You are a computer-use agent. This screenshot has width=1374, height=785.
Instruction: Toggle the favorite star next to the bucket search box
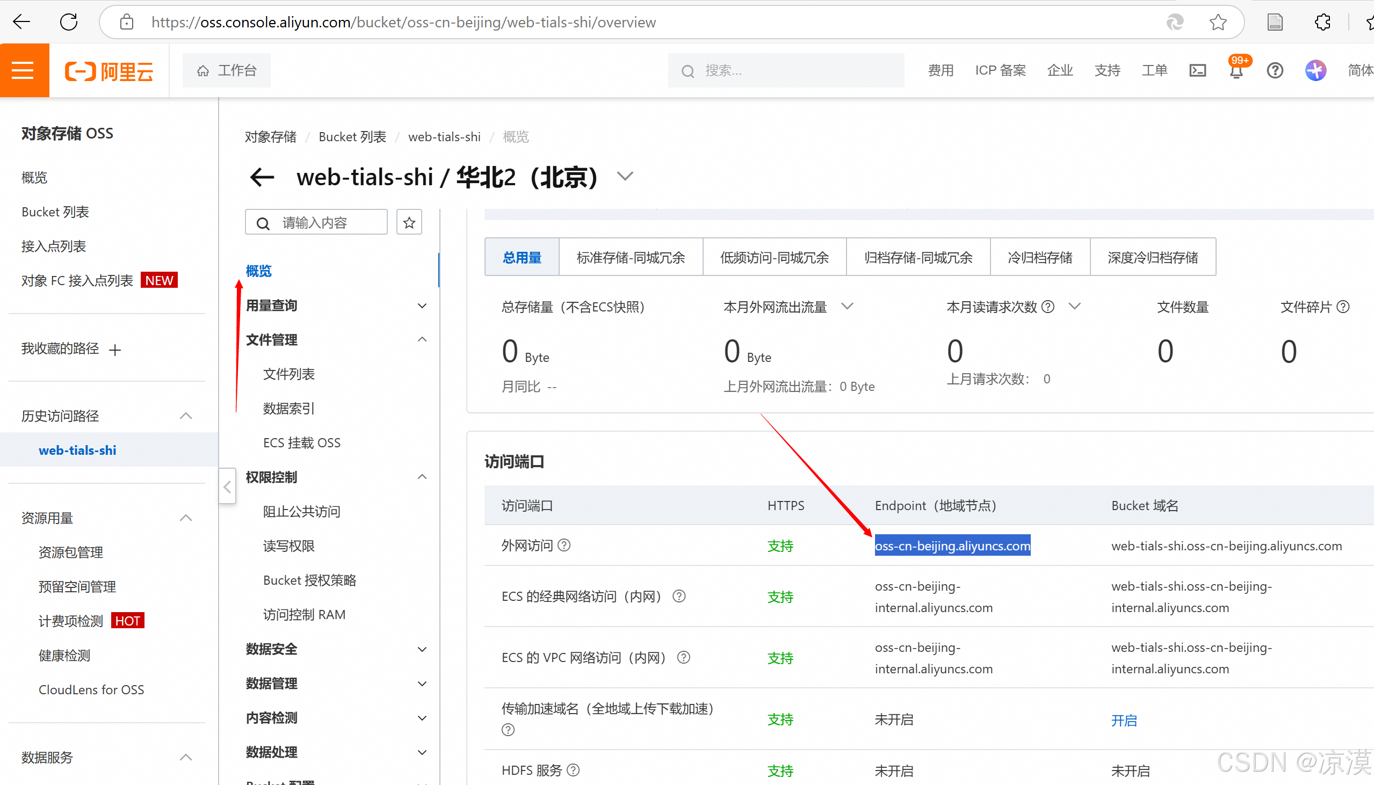click(409, 222)
